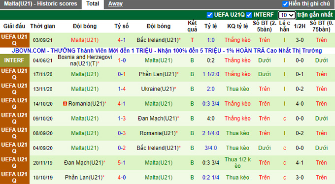
Task: Click the 1/2H column header
Action: click(x=300, y=26)
